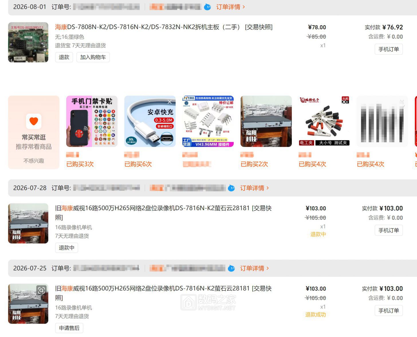
Task: Click the orange heart icon above 常买常逛
Action: click(34, 121)
